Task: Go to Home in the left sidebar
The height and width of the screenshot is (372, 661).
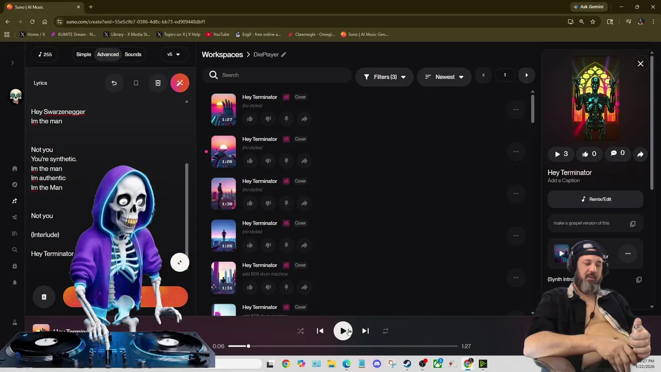Action: click(14, 168)
